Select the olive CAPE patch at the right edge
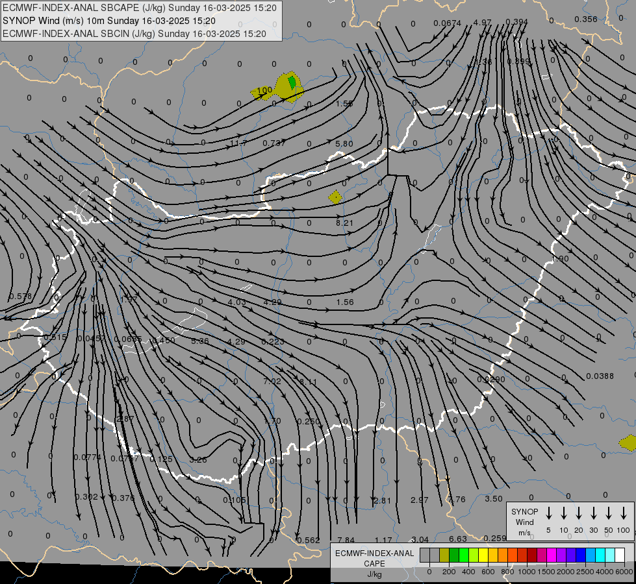The width and height of the screenshot is (636, 584). tap(628, 443)
